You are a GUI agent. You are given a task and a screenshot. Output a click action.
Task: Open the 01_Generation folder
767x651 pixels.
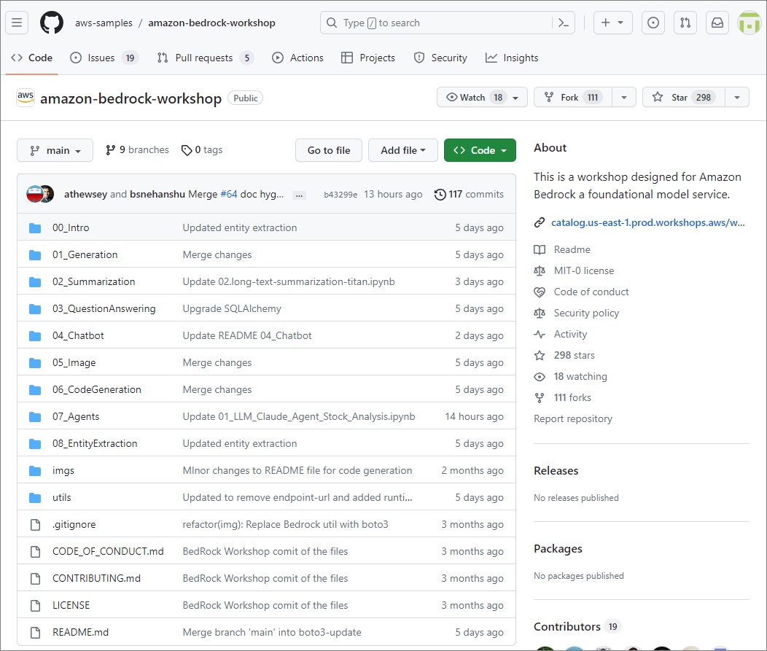click(x=85, y=255)
